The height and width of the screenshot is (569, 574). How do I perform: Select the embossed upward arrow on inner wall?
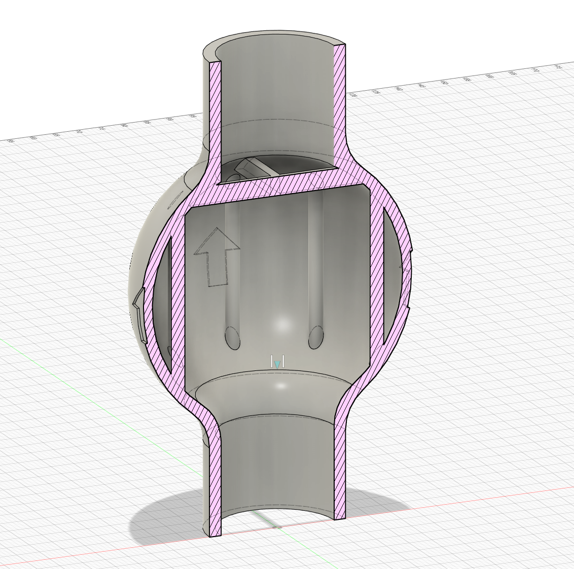pos(217,257)
